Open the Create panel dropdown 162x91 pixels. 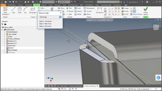(x=34, y=17)
